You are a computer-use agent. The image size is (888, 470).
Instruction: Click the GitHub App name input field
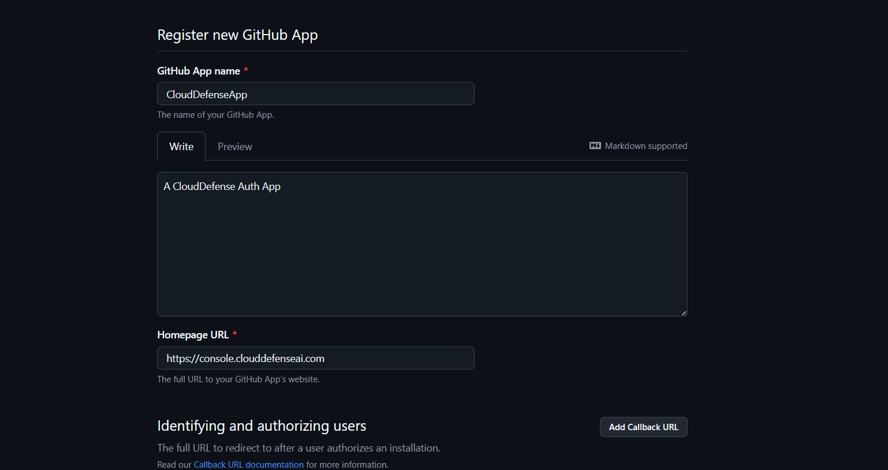(316, 94)
